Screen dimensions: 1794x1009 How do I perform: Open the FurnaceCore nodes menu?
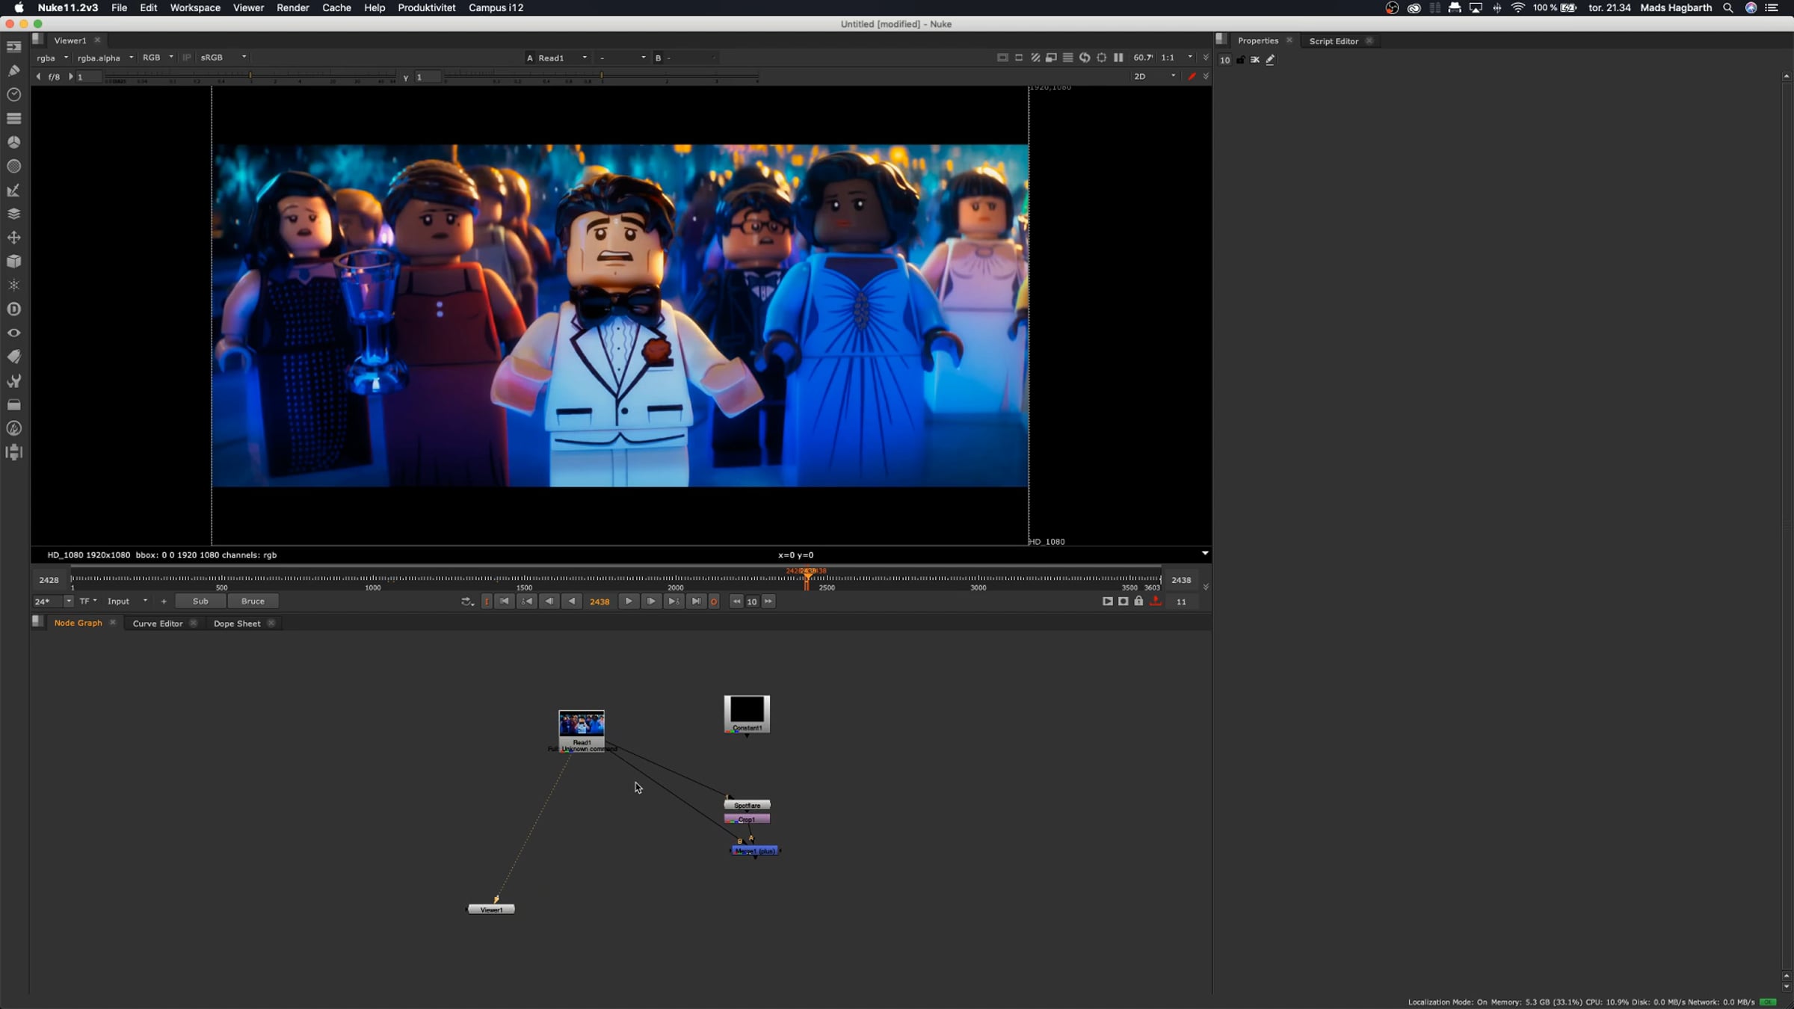point(13,428)
